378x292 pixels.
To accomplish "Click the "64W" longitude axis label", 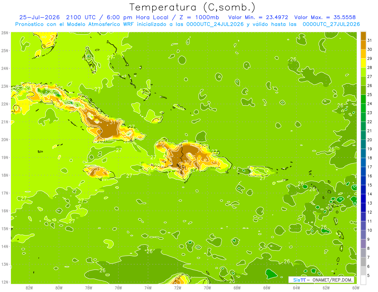I will pos(296,288).
